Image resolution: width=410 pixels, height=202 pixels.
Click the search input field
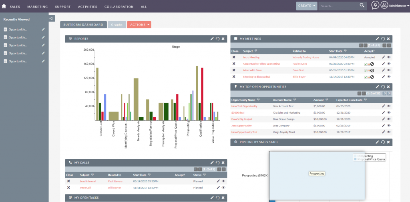click(339, 6)
